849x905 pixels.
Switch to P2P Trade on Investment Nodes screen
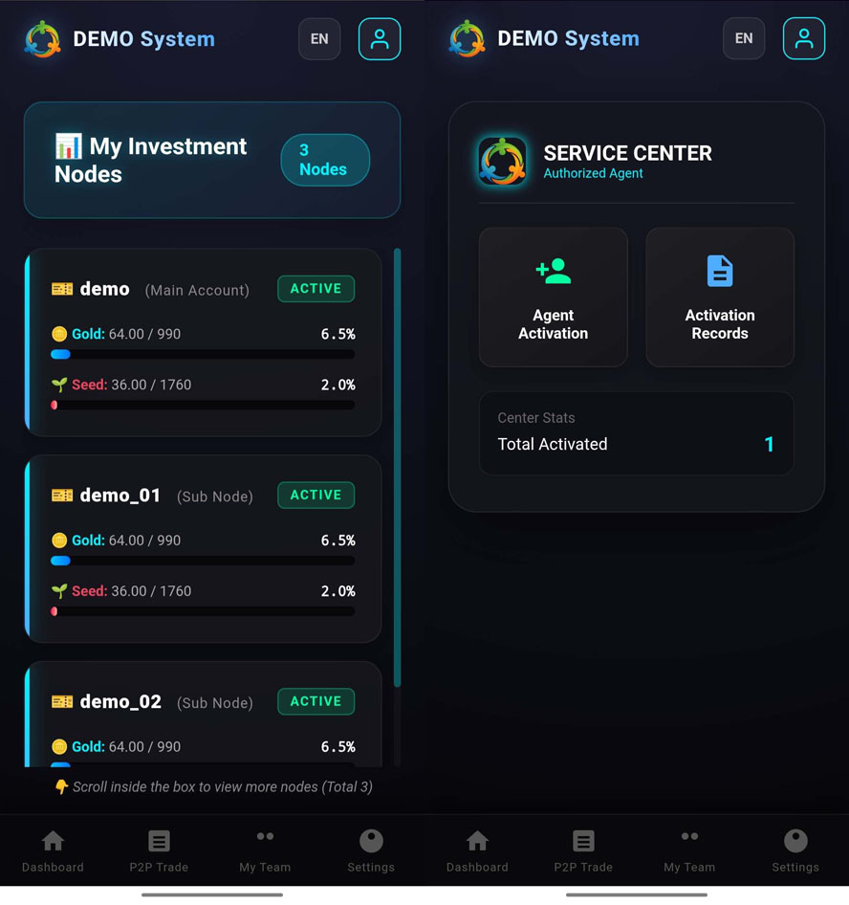pos(159,850)
